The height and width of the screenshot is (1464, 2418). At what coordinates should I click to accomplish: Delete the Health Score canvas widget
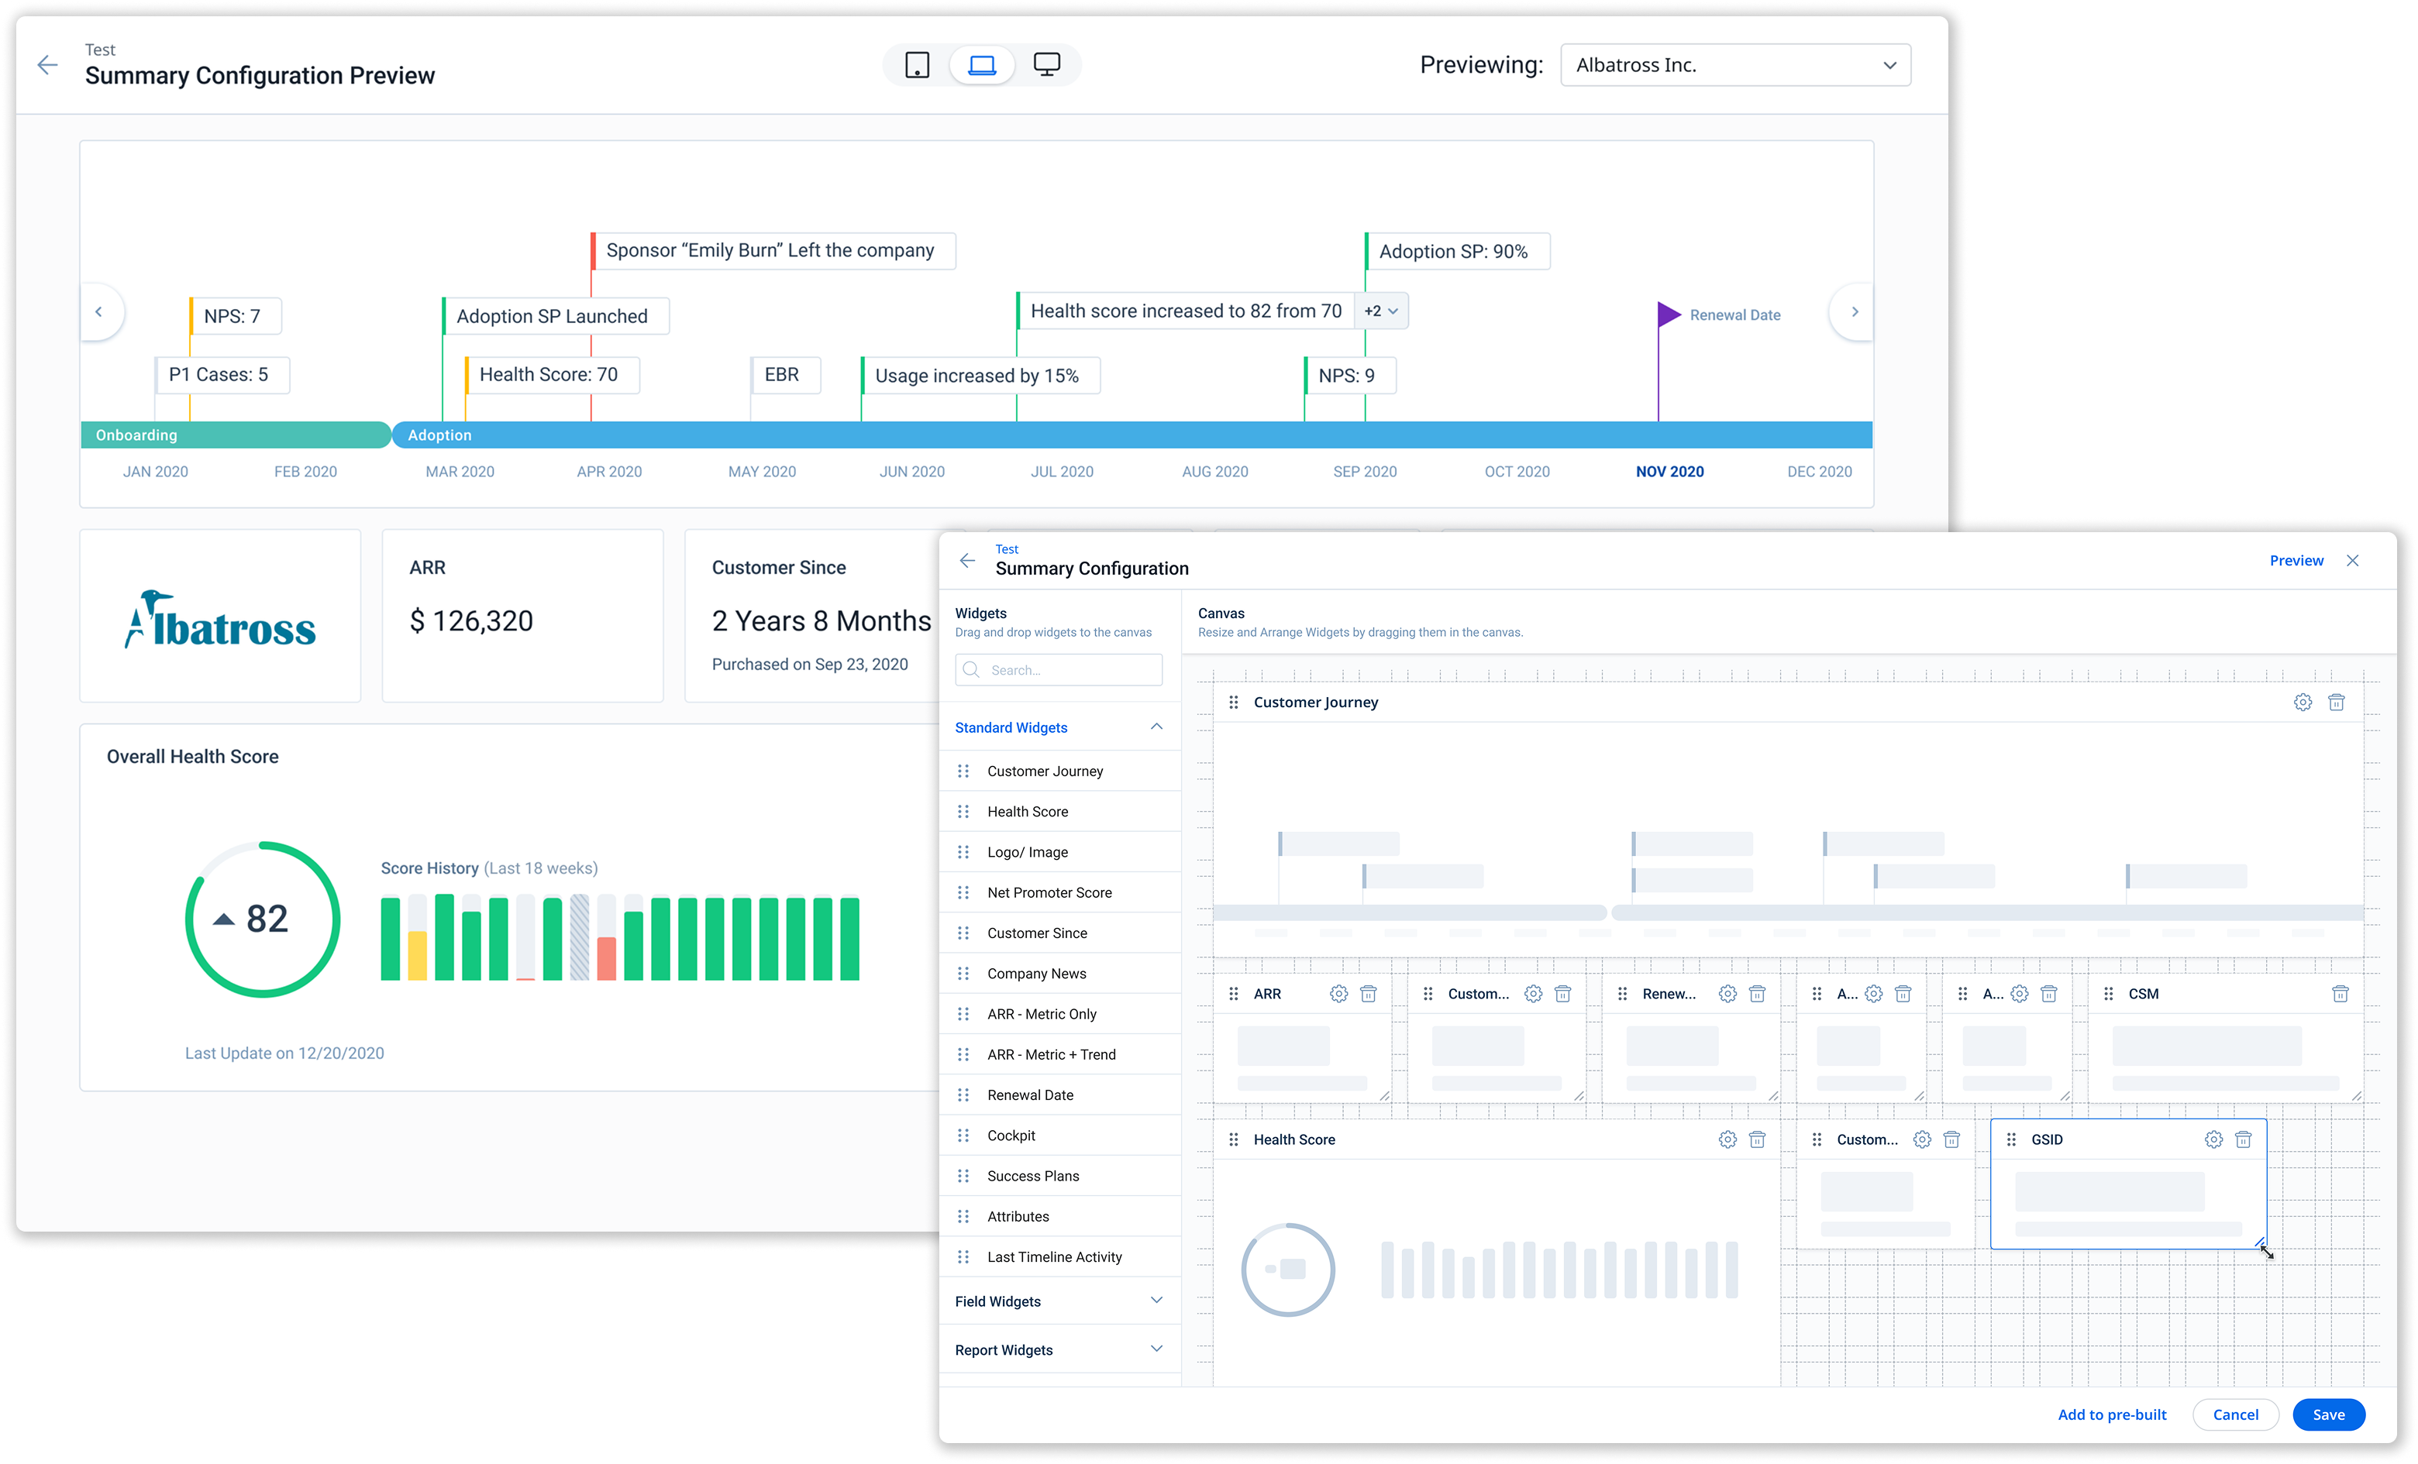click(1758, 1139)
